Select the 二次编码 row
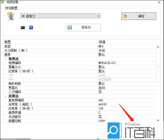The width and height of the screenshot is (164, 140). click(80, 92)
